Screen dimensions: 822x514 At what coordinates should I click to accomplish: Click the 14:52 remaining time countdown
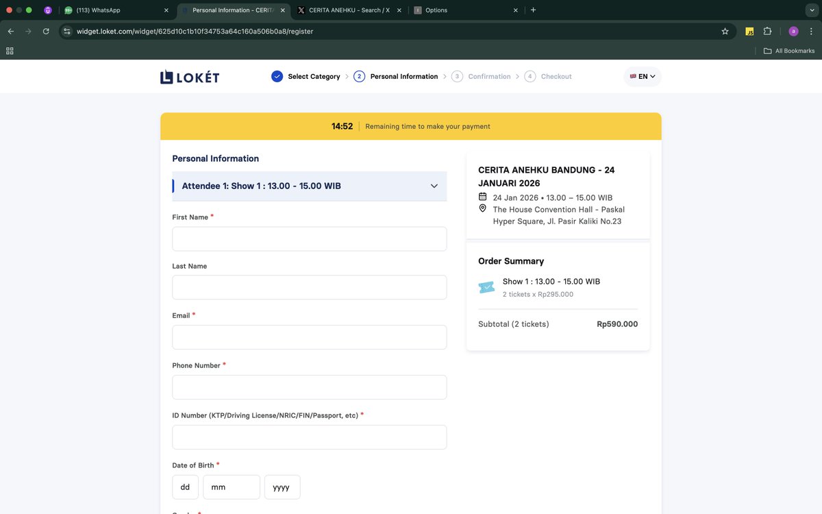[342, 126]
